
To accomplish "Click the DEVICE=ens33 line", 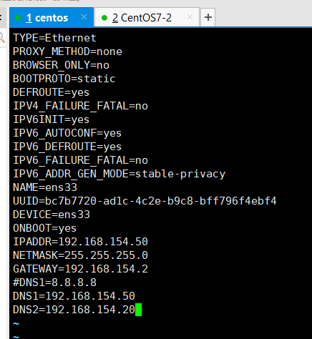I will pyautogui.click(x=52, y=215).
